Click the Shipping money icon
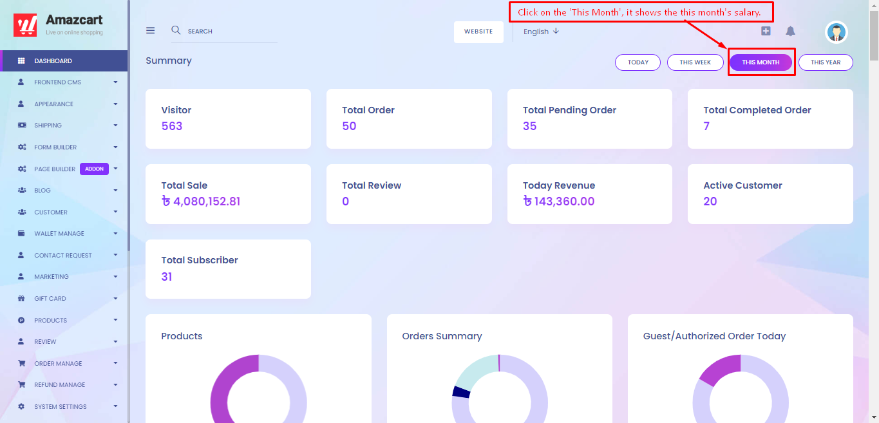879x423 pixels. (x=22, y=126)
